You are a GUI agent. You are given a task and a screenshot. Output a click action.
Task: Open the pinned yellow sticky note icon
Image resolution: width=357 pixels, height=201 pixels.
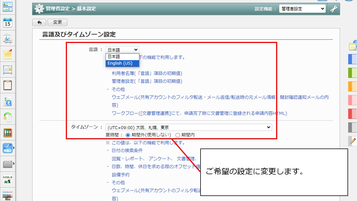point(8,54)
